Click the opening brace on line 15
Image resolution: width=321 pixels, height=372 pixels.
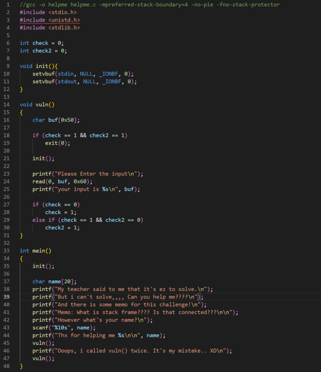tap(21, 112)
